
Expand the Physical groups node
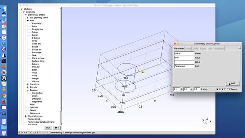coord(26,116)
